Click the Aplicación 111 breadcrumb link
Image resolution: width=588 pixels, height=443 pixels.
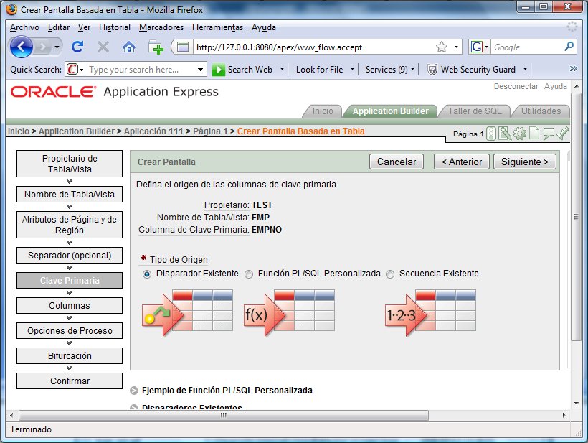pyautogui.click(x=153, y=131)
